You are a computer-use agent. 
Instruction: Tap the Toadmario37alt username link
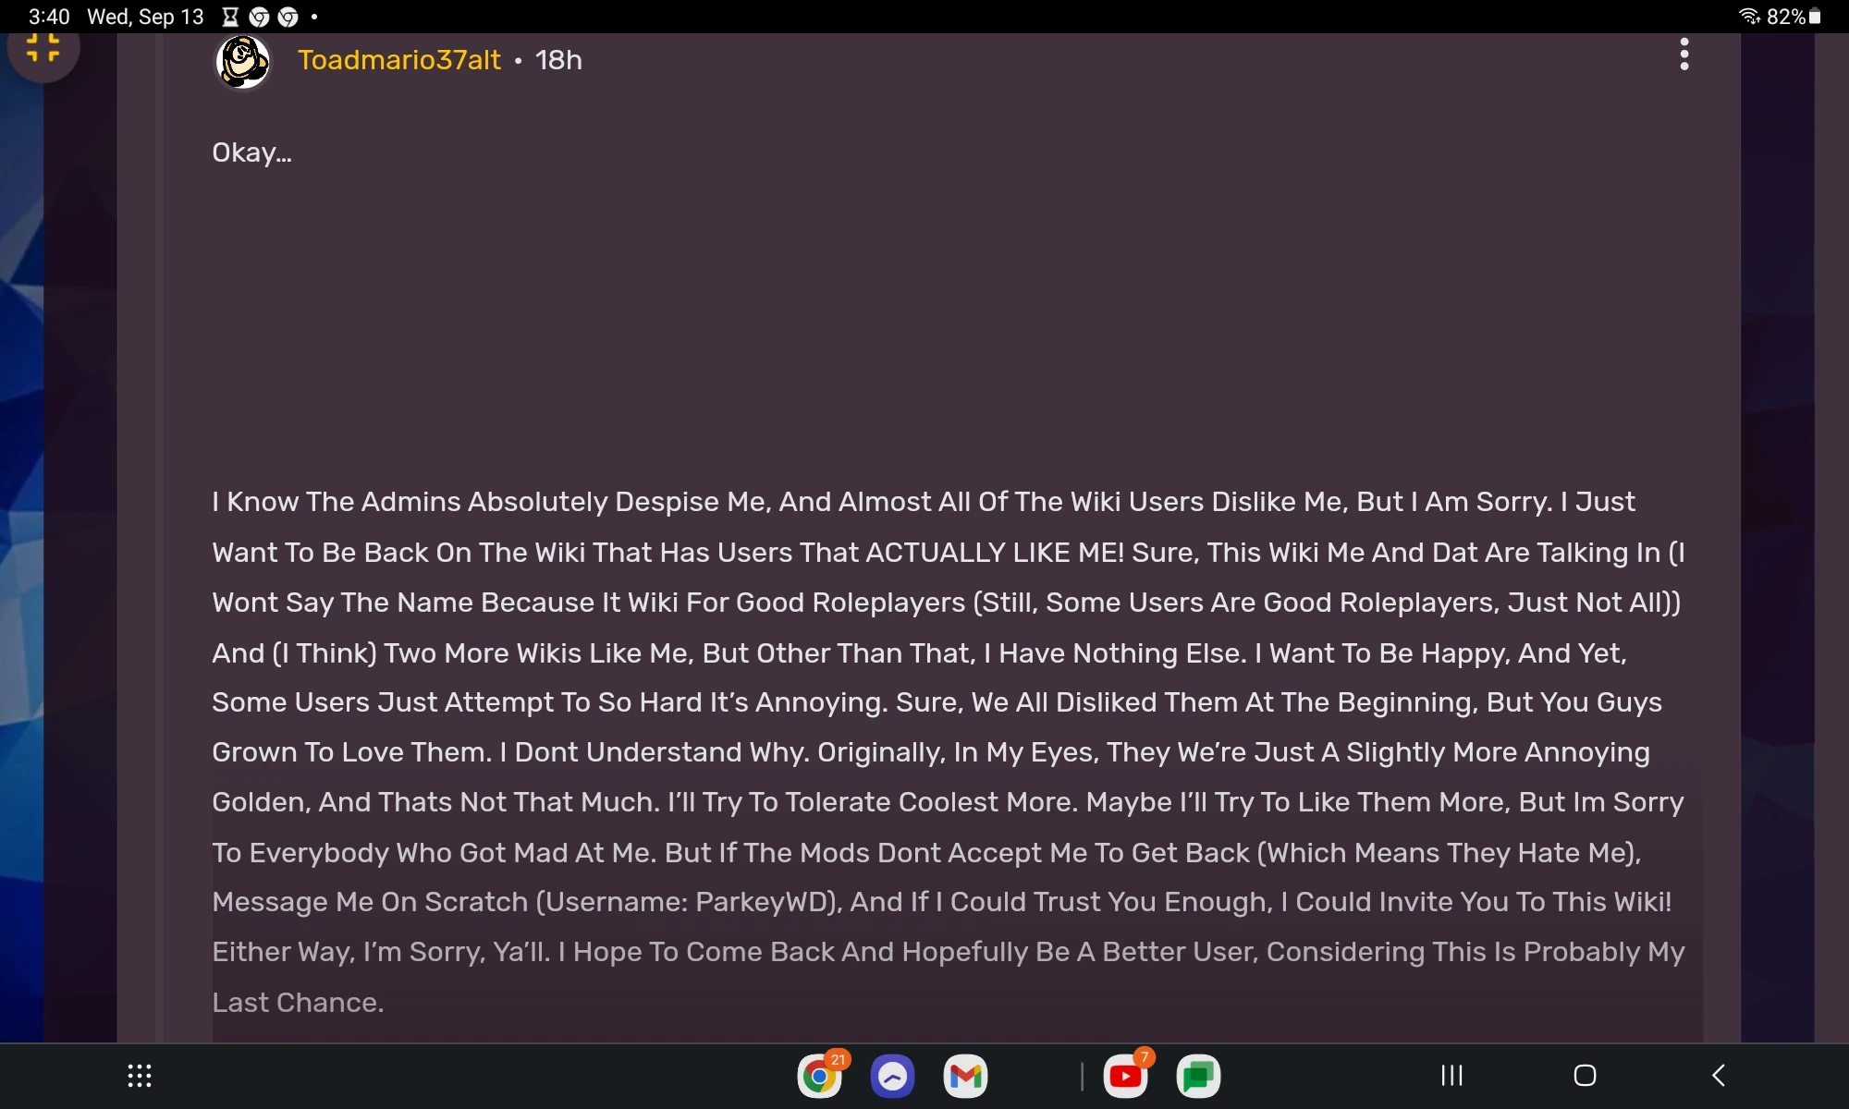coord(398,59)
